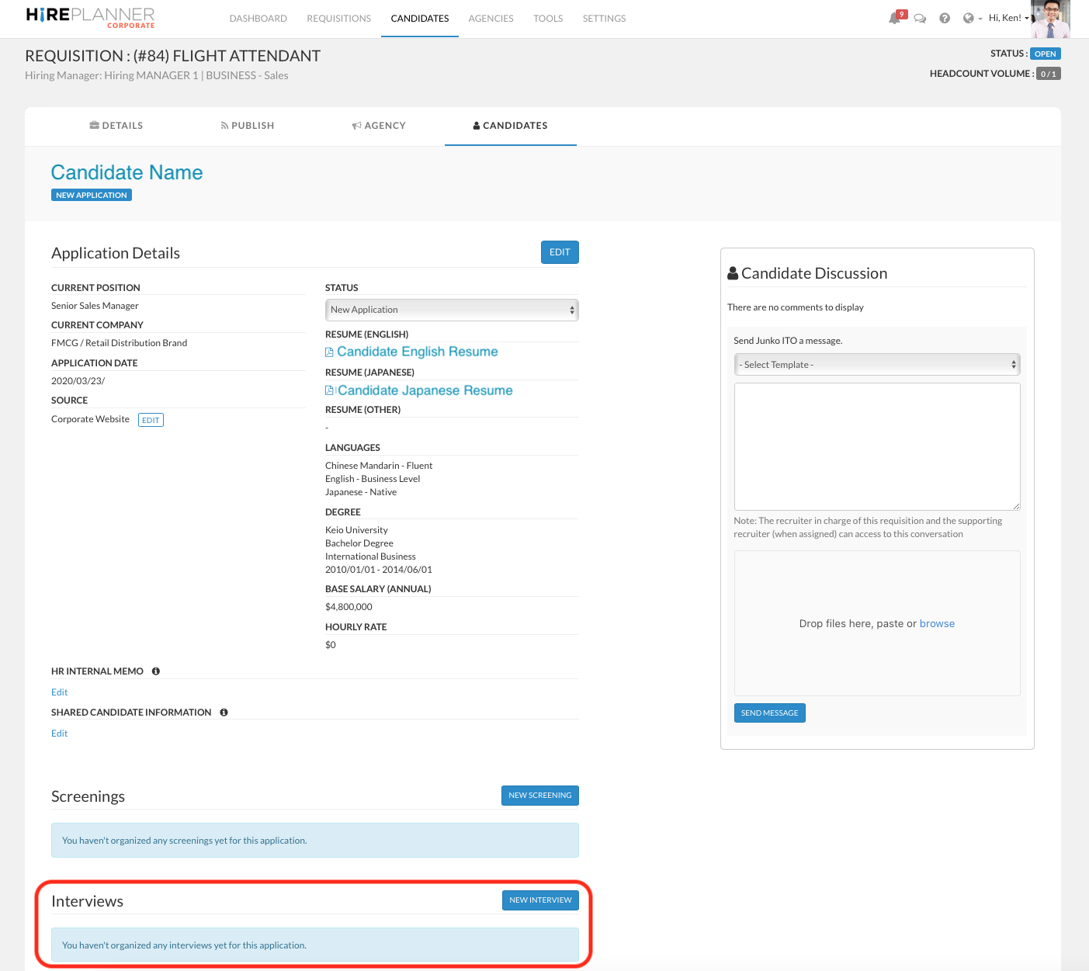The height and width of the screenshot is (971, 1089).
Task: Open the chat messages icon
Action: point(920,19)
